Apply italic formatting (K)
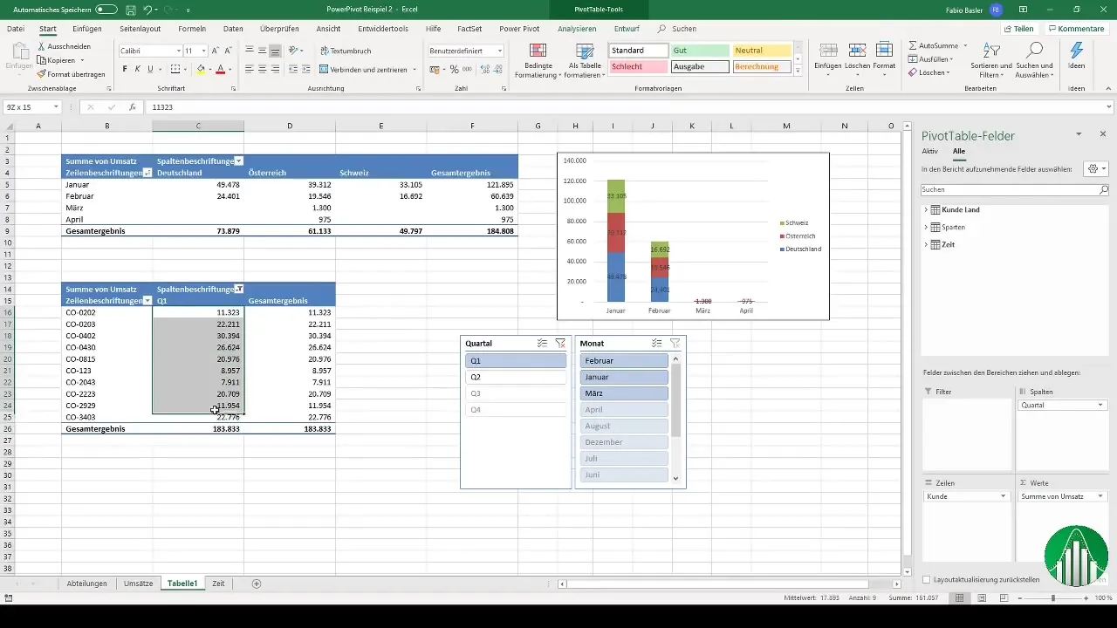The width and height of the screenshot is (1117, 628). (x=138, y=69)
